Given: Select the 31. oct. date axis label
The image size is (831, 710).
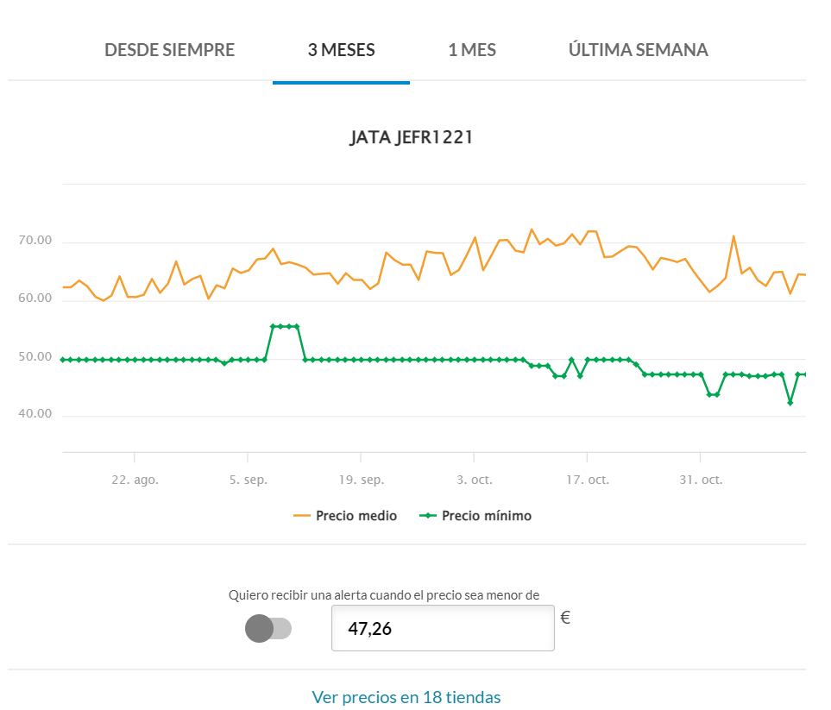Looking at the screenshot, I should [x=700, y=480].
